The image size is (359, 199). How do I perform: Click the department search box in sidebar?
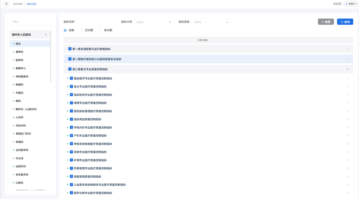coord(30,22)
